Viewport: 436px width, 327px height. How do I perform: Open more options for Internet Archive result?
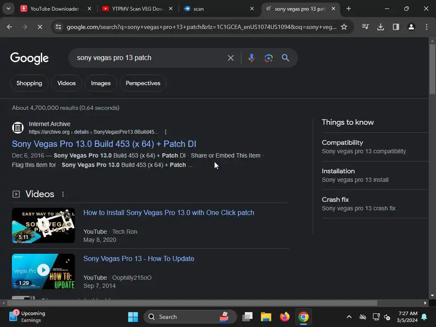tap(166, 132)
